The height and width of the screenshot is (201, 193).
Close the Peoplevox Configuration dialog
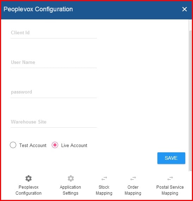[x=185, y=9]
